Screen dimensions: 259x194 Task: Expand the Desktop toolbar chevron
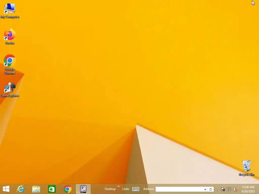[118, 186]
